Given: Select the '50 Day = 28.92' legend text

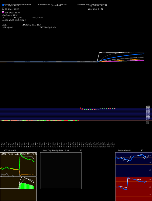Looking at the screenshot, I should [12, 9].
